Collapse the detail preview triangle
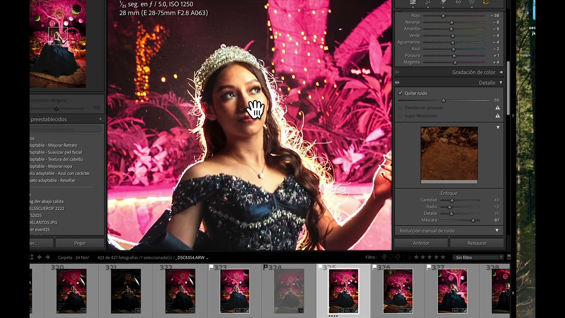565x318 pixels. (x=498, y=128)
